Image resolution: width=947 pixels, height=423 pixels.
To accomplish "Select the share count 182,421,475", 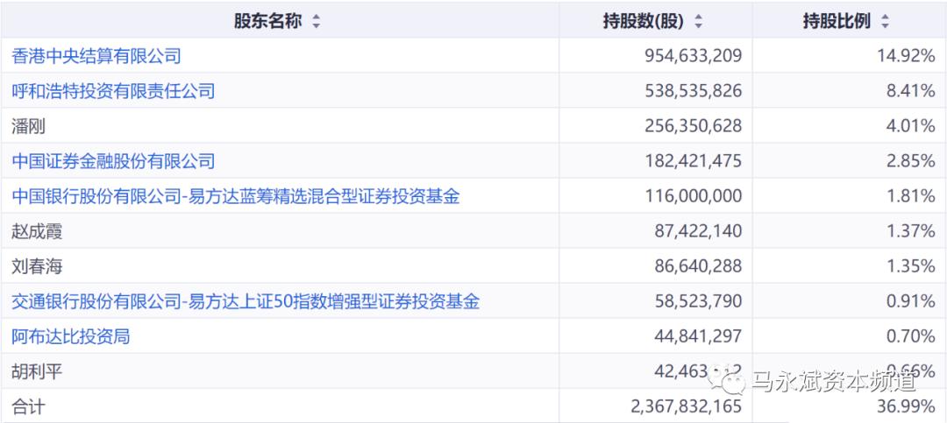I will [694, 161].
